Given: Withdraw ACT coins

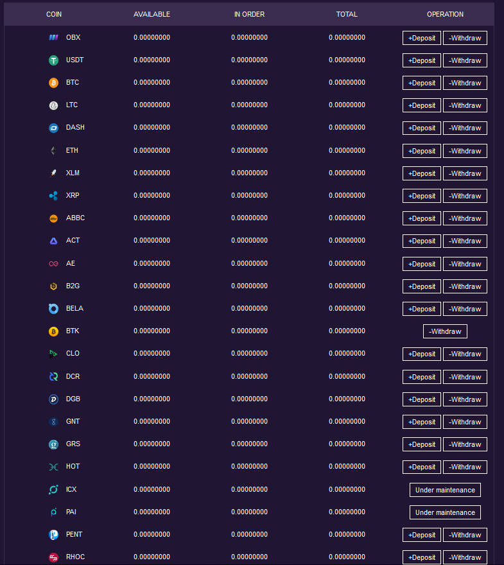Looking at the screenshot, I should click(465, 241).
